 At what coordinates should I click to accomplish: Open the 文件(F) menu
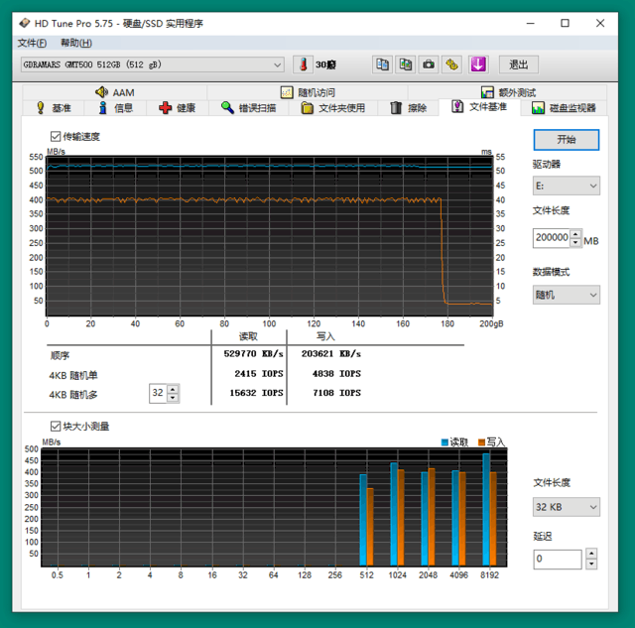pos(32,43)
